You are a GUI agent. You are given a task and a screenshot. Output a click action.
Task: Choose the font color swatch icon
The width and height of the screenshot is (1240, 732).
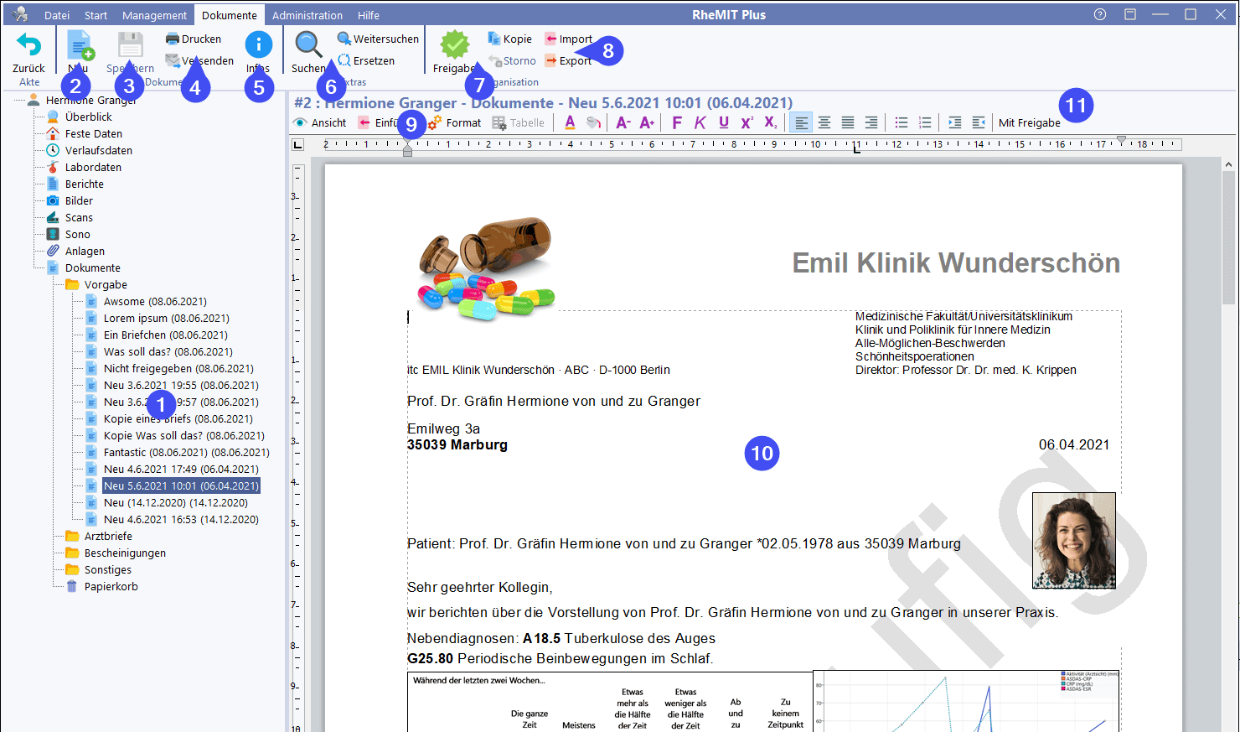click(x=570, y=123)
